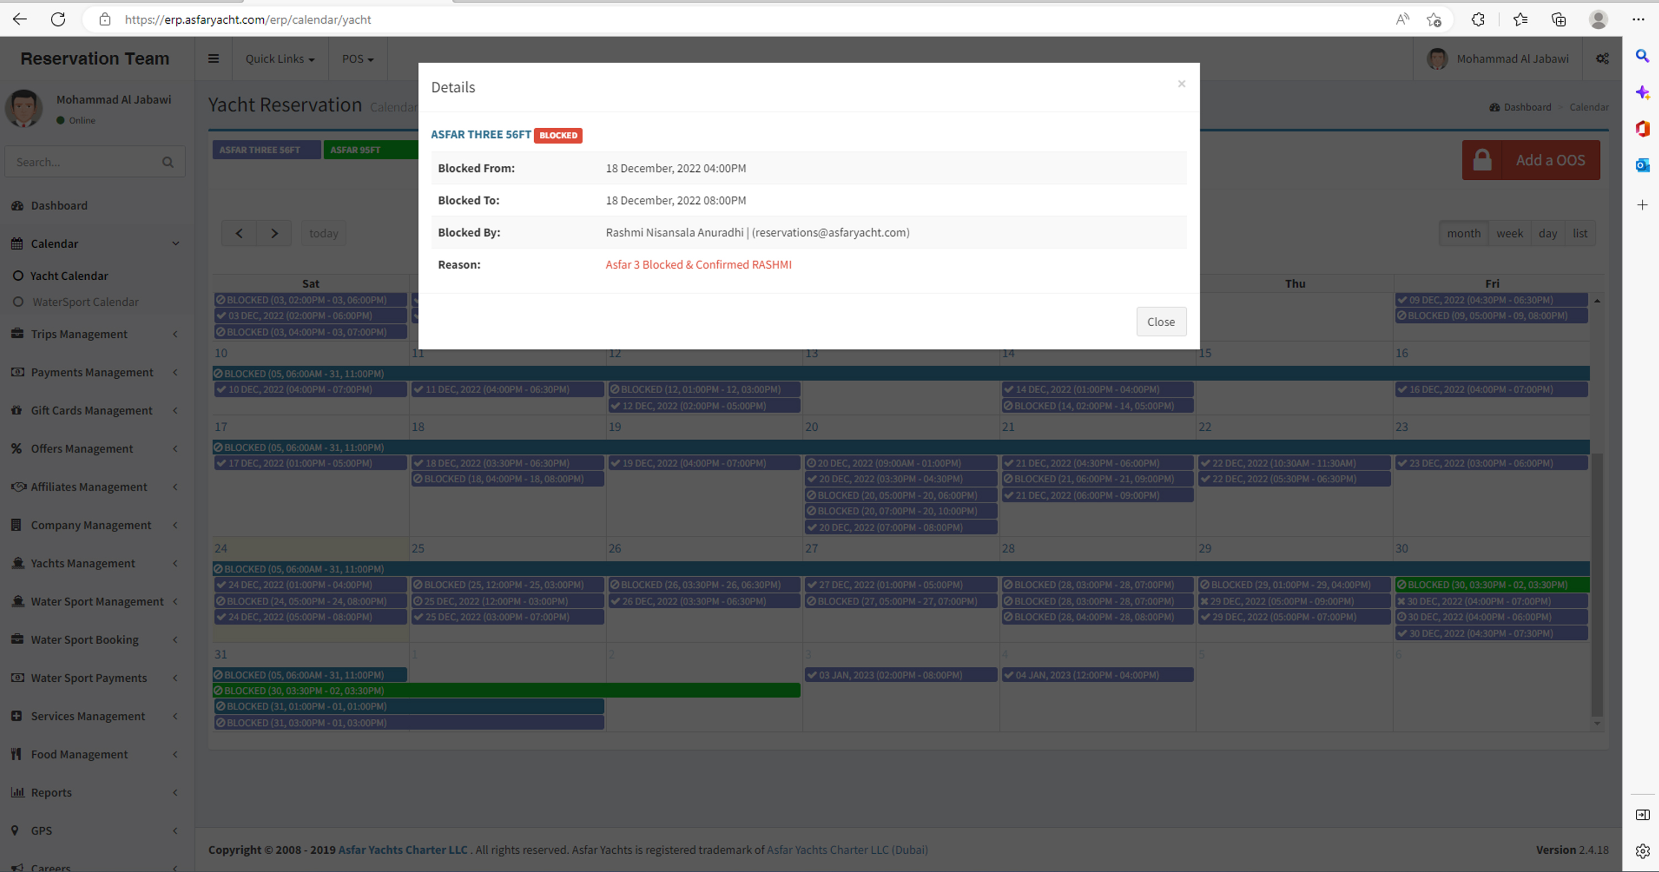Click the next month arrow button
This screenshot has width=1659, height=872.
274,233
